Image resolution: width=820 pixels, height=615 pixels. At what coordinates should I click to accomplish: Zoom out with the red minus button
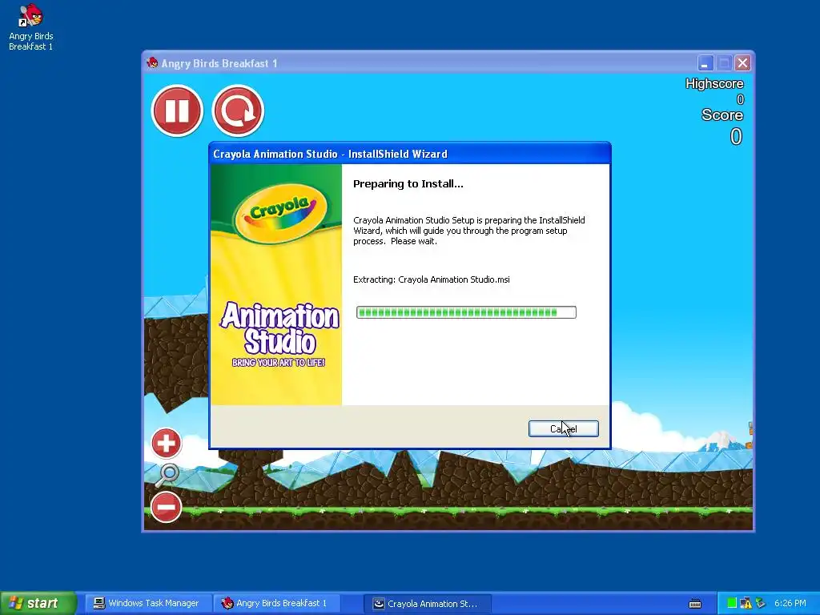pos(167,507)
